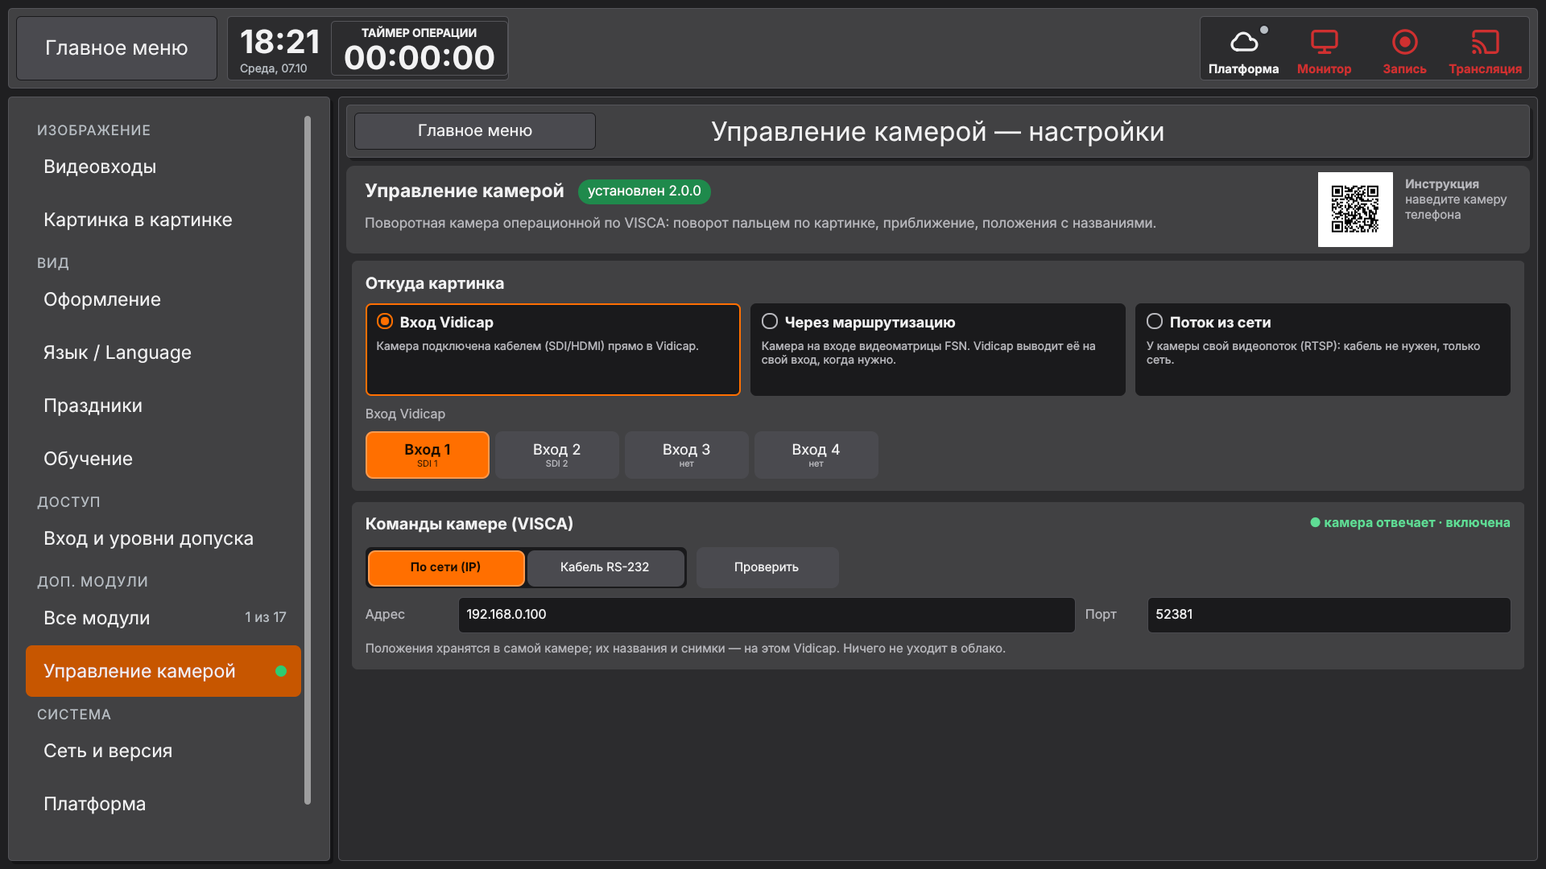Click the камера отвечает · включена status

[1410, 523]
